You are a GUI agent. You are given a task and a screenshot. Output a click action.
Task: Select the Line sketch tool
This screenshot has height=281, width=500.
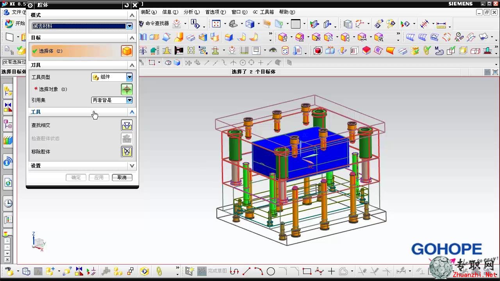click(x=246, y=271)
